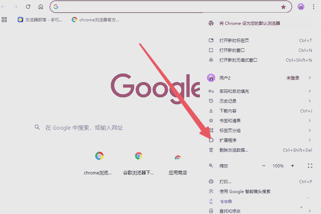
Task: Click the magnifier icon in Google search box
Action: (x=37, y=127)
